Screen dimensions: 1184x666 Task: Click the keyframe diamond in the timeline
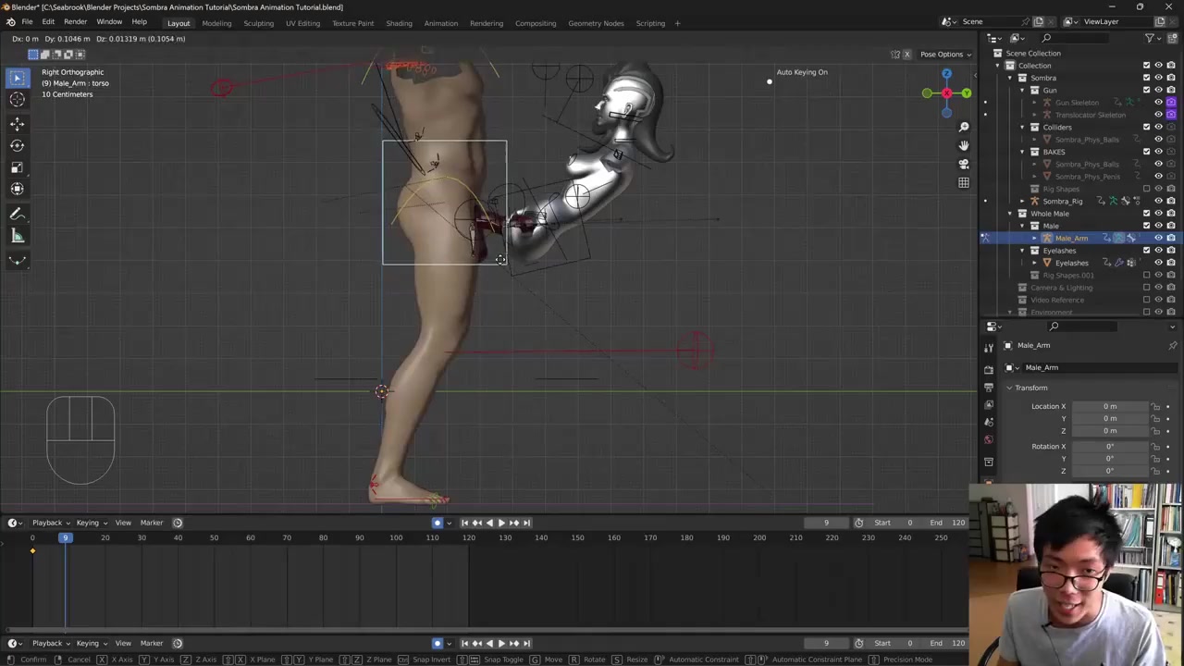tap(32, 551)
